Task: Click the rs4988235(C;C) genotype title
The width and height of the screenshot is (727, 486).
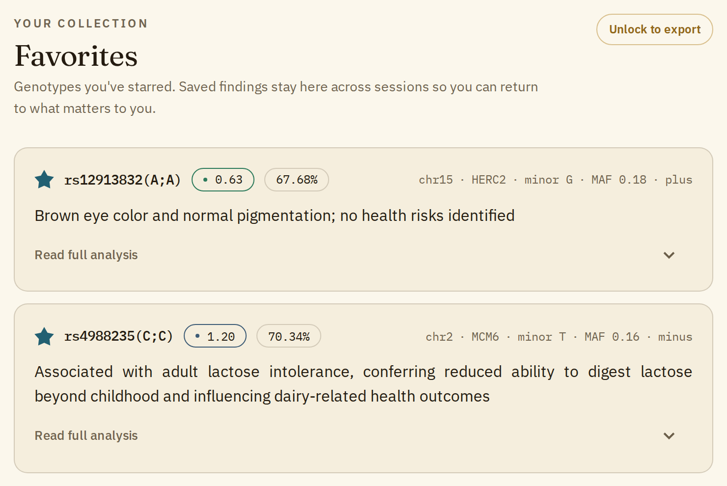Action: click(x=119, y=336)
